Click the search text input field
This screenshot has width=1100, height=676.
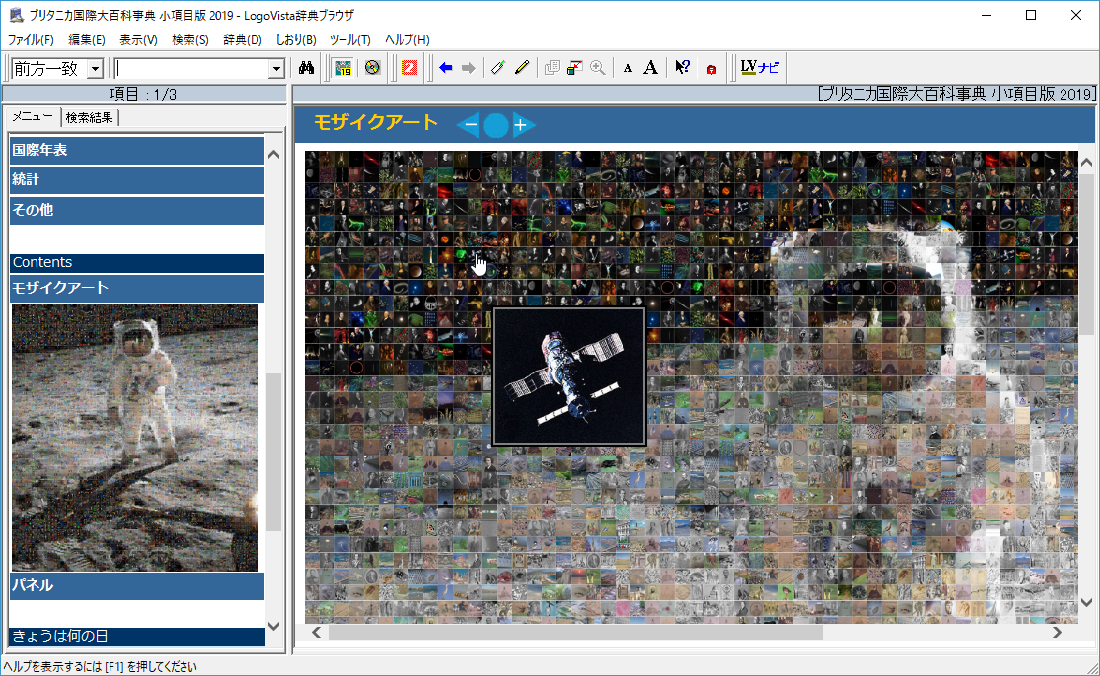point(191,69)
